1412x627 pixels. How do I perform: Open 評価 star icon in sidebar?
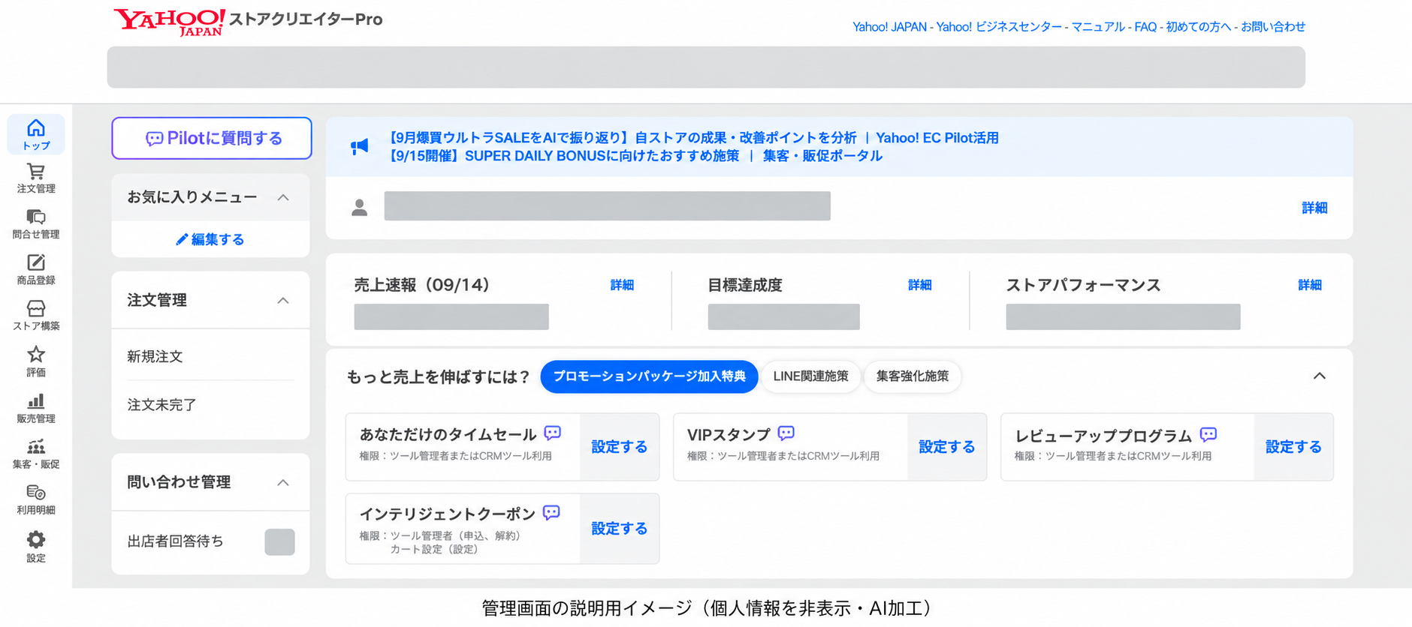coord(36,361)
